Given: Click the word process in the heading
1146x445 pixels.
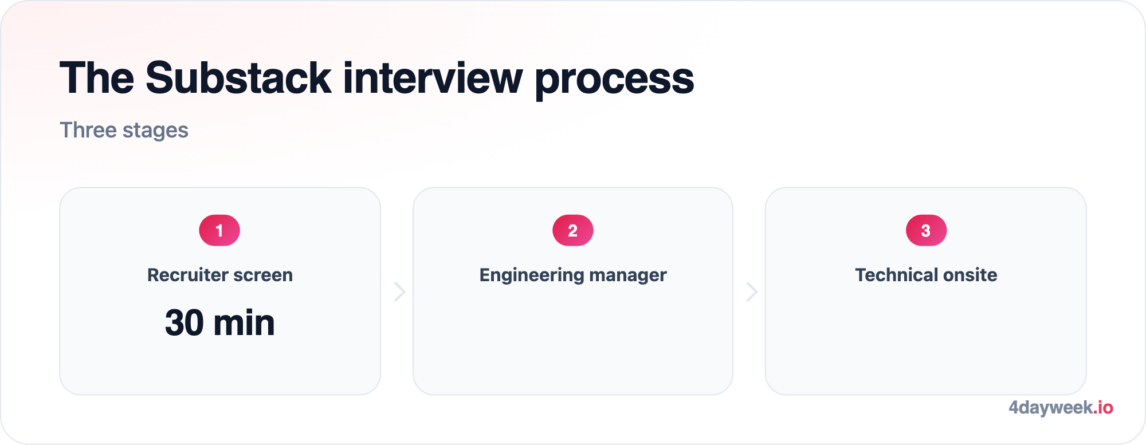Looking at the screenshot, I should point(614,80).
